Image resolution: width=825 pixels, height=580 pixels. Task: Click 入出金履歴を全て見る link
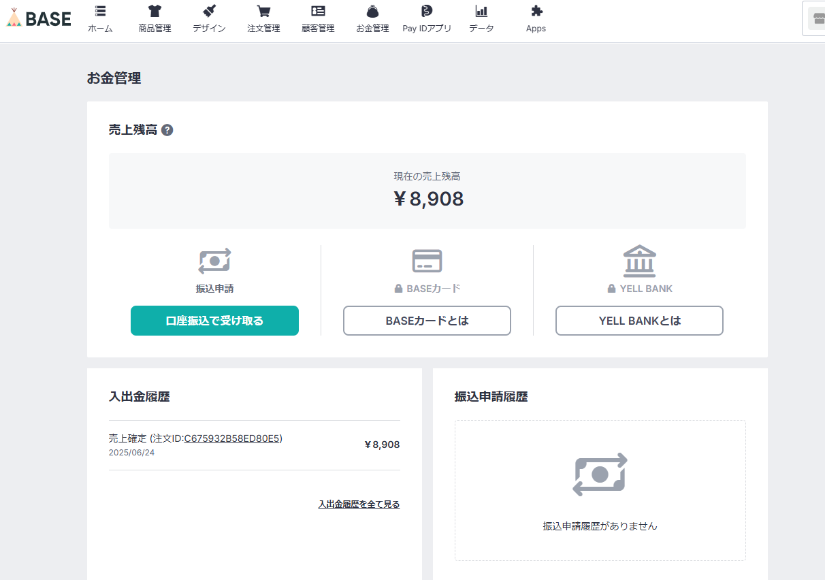(359, 504)
